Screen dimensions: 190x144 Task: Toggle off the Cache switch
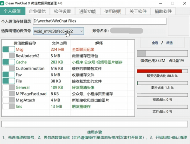pyautogui.click(x=9, y=62)
